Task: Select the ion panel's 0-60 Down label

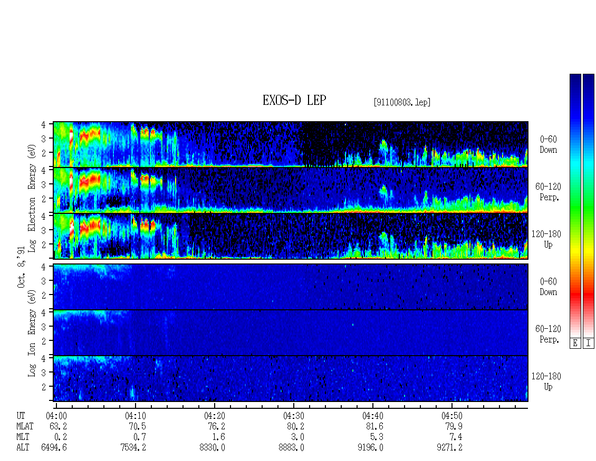Action: click(x=548, y=287)
